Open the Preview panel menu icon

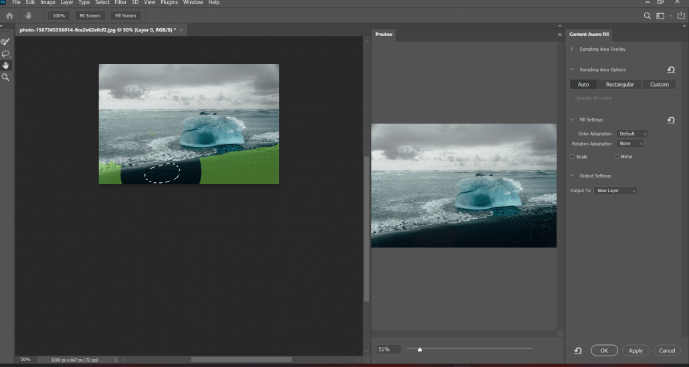coord(560,35)
